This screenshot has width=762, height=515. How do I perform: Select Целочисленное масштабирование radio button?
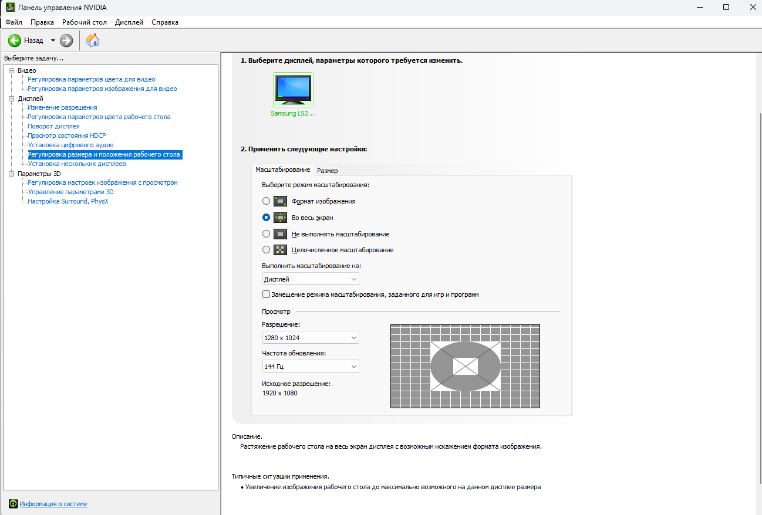(x=267, y=250)
